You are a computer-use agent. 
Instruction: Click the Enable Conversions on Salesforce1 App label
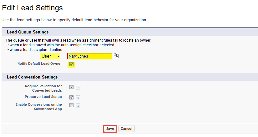click(x=39, y=107)
